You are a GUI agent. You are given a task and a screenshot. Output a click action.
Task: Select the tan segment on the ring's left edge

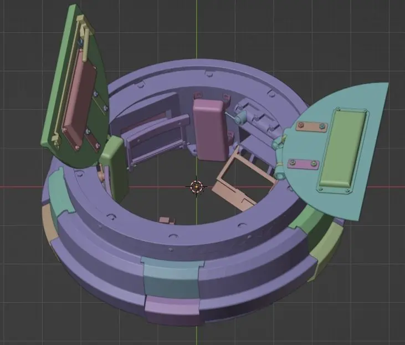49,224
